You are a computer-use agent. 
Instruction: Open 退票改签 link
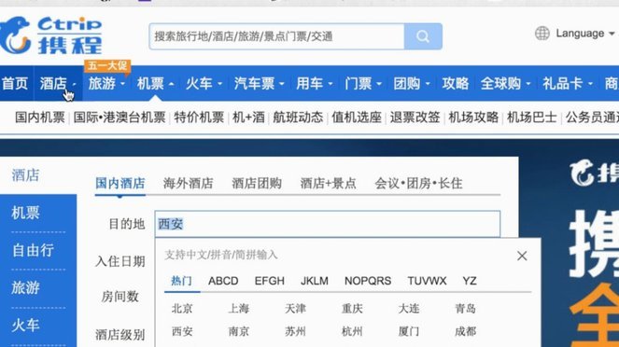pyautogui.click(x=415, y=118)
